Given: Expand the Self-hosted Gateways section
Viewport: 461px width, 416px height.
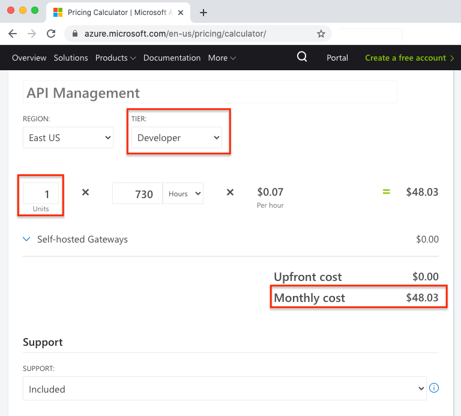Looking at the screenshot, I should [75, 240].
